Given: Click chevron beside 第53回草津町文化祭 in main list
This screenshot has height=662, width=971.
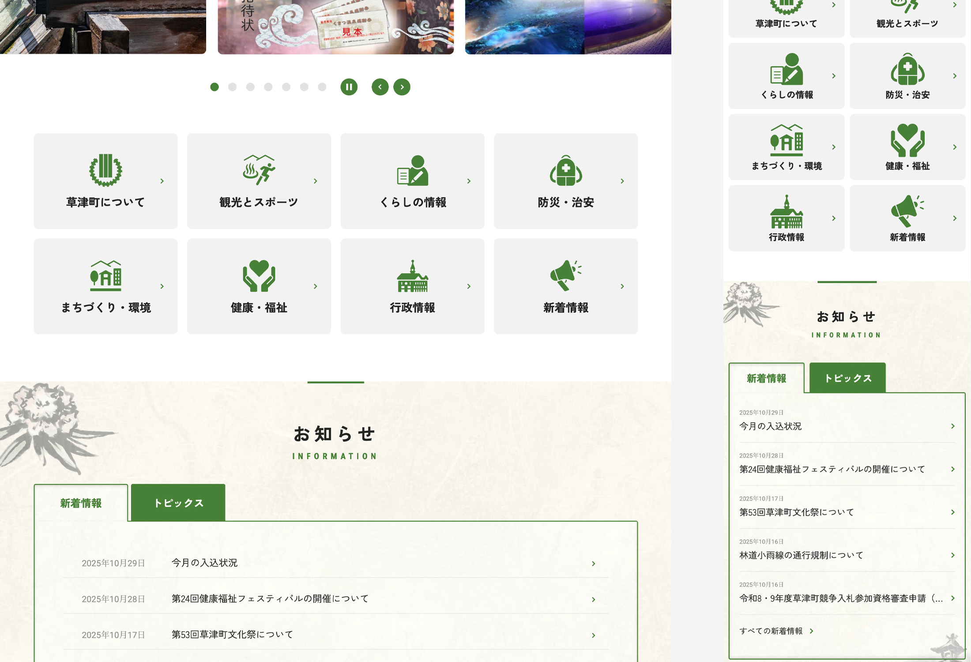Looking at the screenshot, I should (x=593, y=635).
